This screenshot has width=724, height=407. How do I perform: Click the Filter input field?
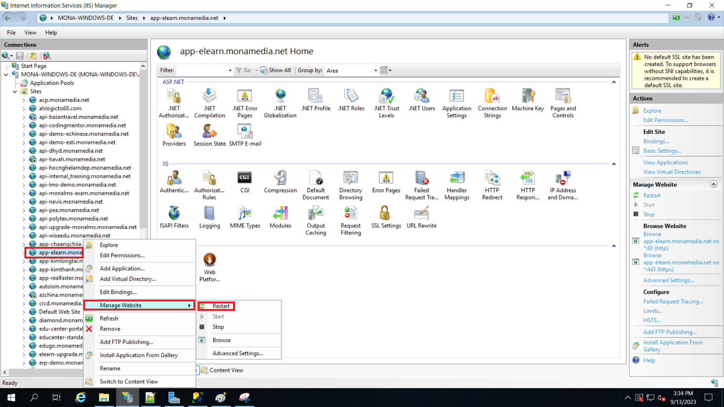point(202,70)
